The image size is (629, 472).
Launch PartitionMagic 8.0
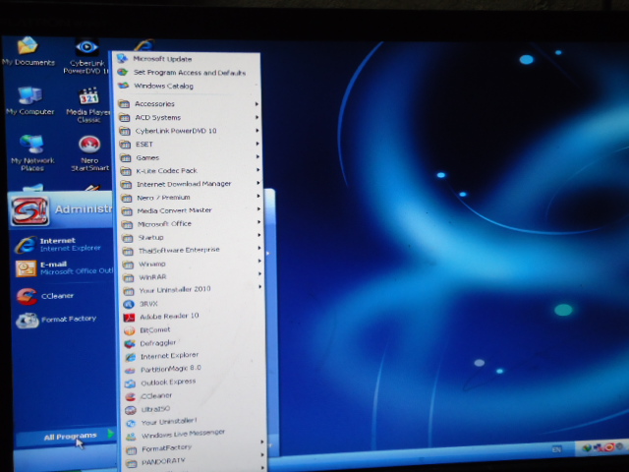163,369
